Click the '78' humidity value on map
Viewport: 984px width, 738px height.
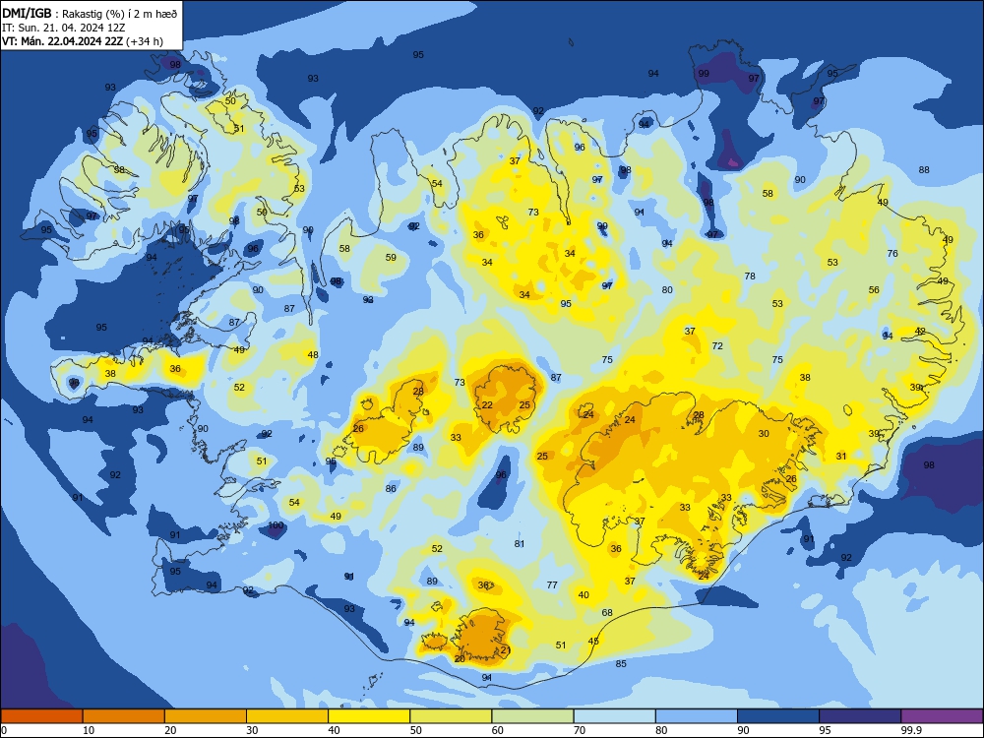coord(749,277)
